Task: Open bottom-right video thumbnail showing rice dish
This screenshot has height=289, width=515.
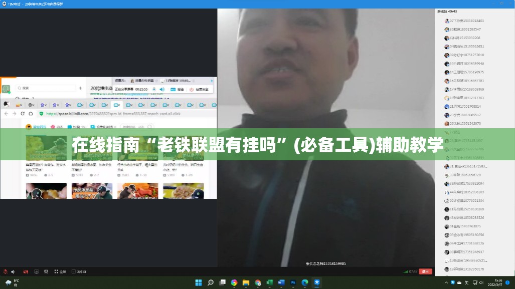Action: tap(183, 191)
